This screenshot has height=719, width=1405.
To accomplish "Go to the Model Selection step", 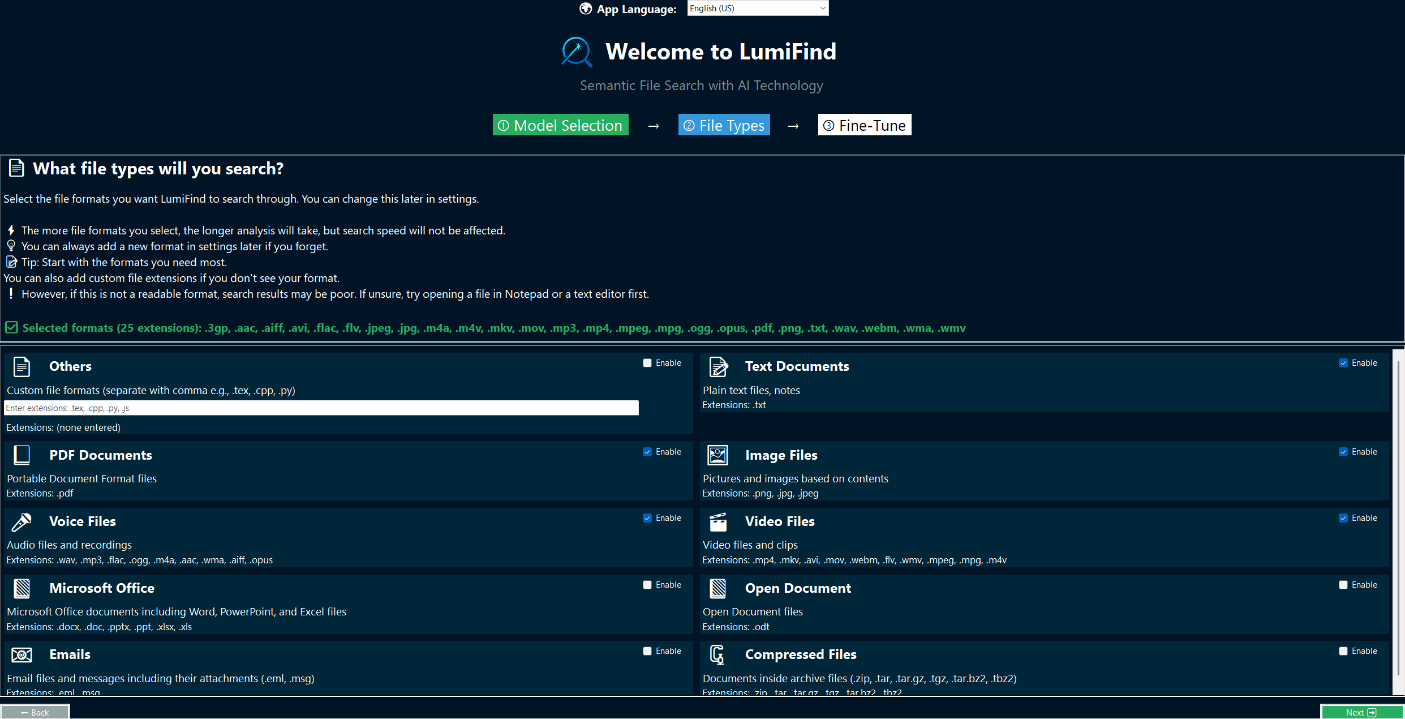I will pos(560,125).
